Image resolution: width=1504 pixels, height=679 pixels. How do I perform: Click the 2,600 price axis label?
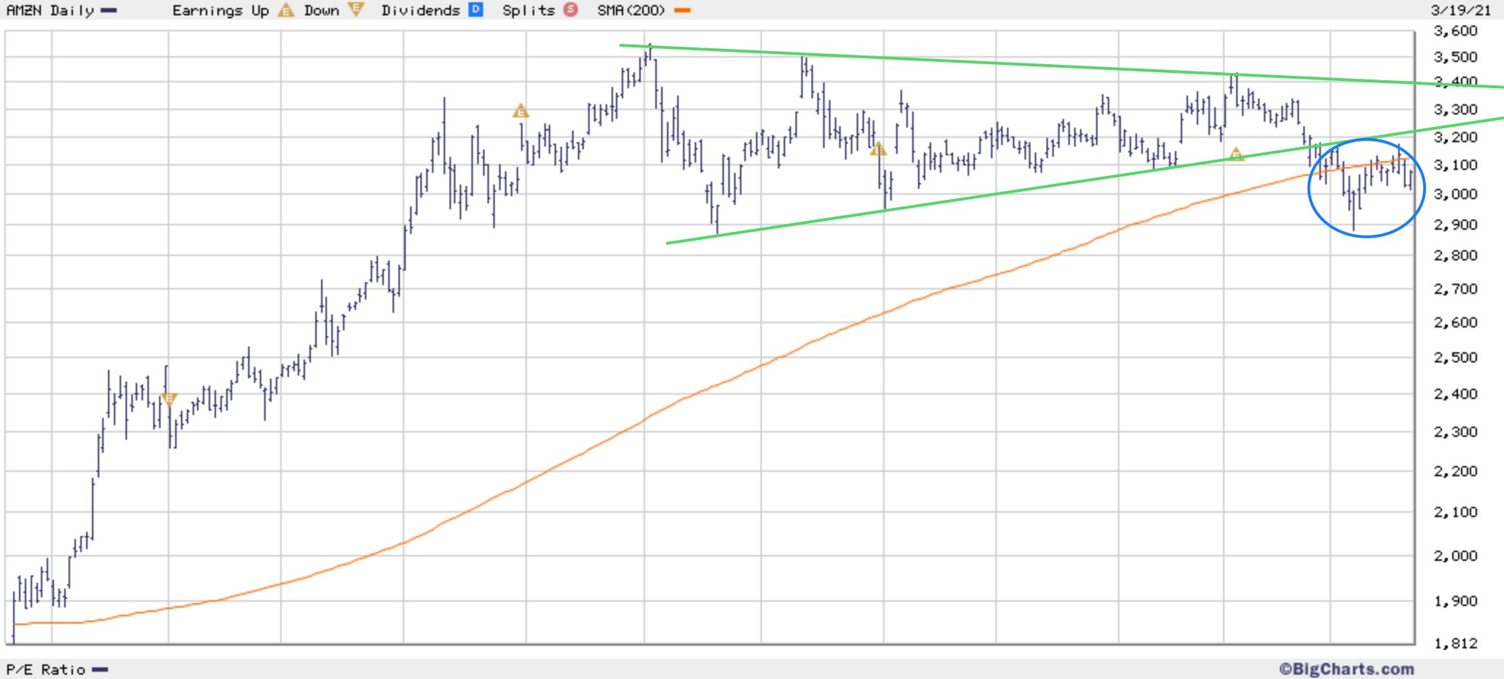(1455, 323)
